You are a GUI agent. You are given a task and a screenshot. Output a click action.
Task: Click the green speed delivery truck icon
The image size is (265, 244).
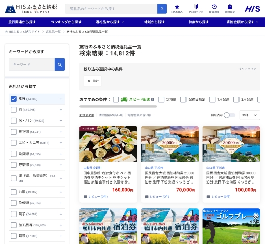pos(124,100)
